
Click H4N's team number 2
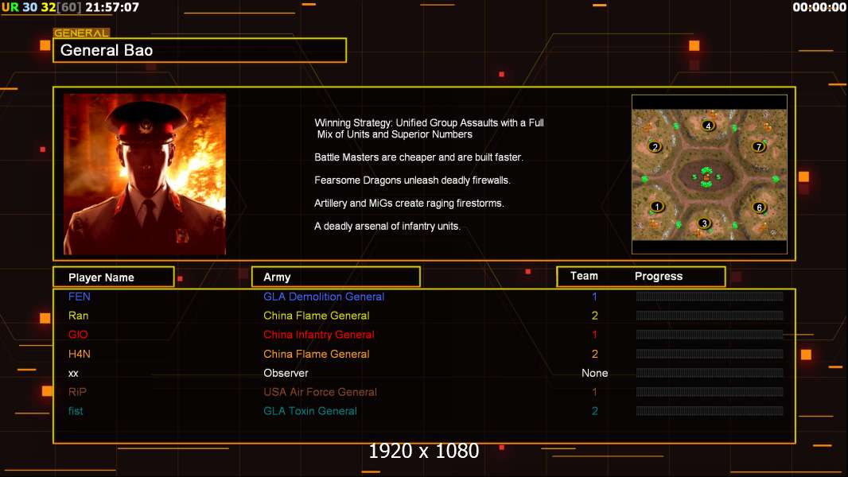pos(594,354)
